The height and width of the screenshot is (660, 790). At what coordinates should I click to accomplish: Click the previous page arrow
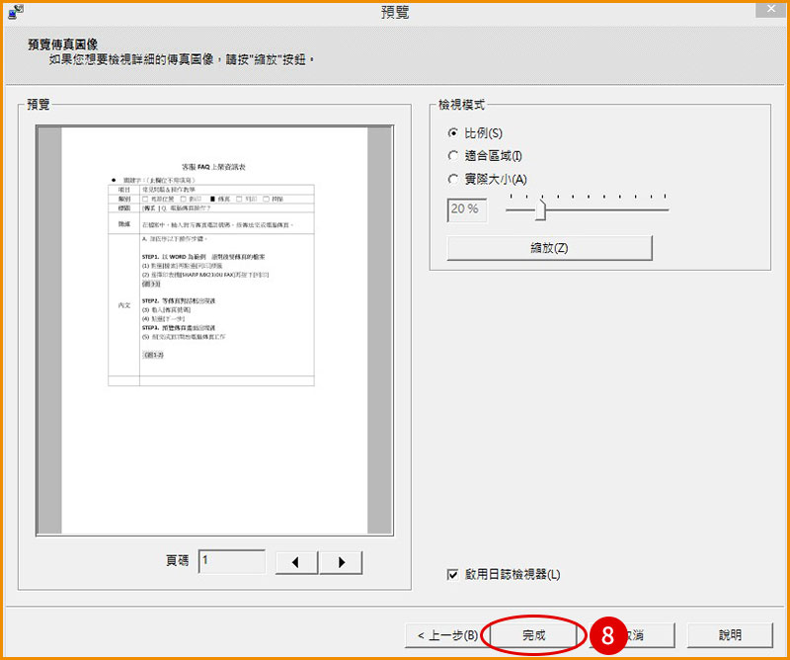(297, 561)
